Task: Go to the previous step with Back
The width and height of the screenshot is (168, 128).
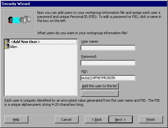Action: (97, 120)
